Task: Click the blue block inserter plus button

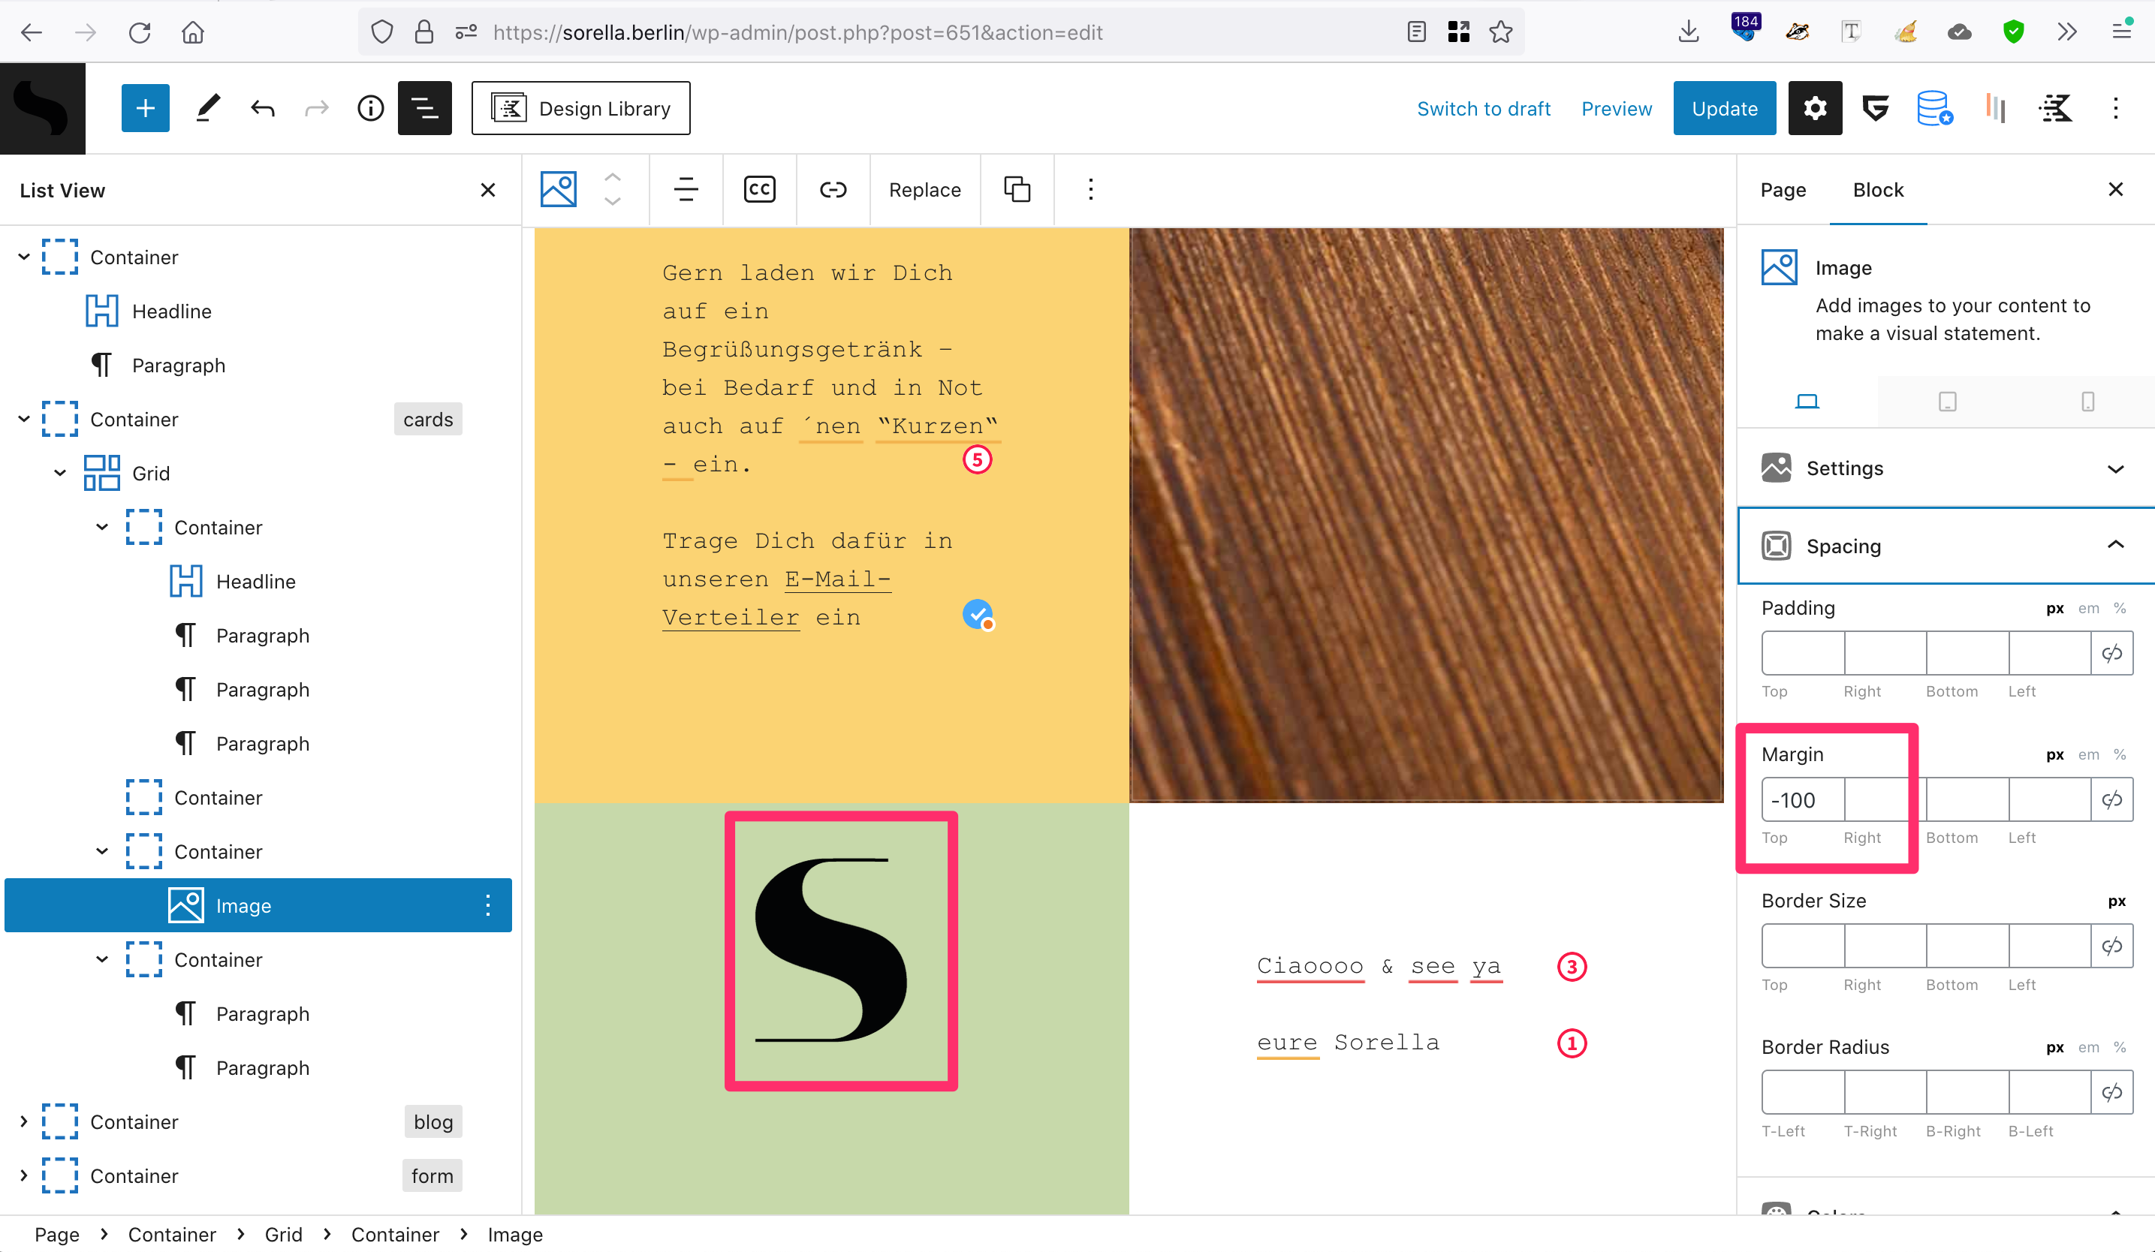Action: pyautogui.click(x=146, y=109)
